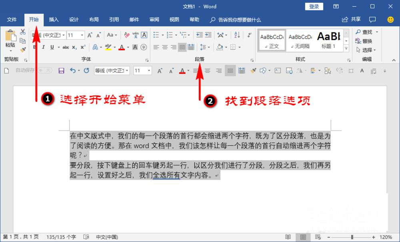Click the 替换 (Replace) button
Image resolution: width=400 pixels, height=242 pixels.
pyautogui.click(x=364, y=41)
